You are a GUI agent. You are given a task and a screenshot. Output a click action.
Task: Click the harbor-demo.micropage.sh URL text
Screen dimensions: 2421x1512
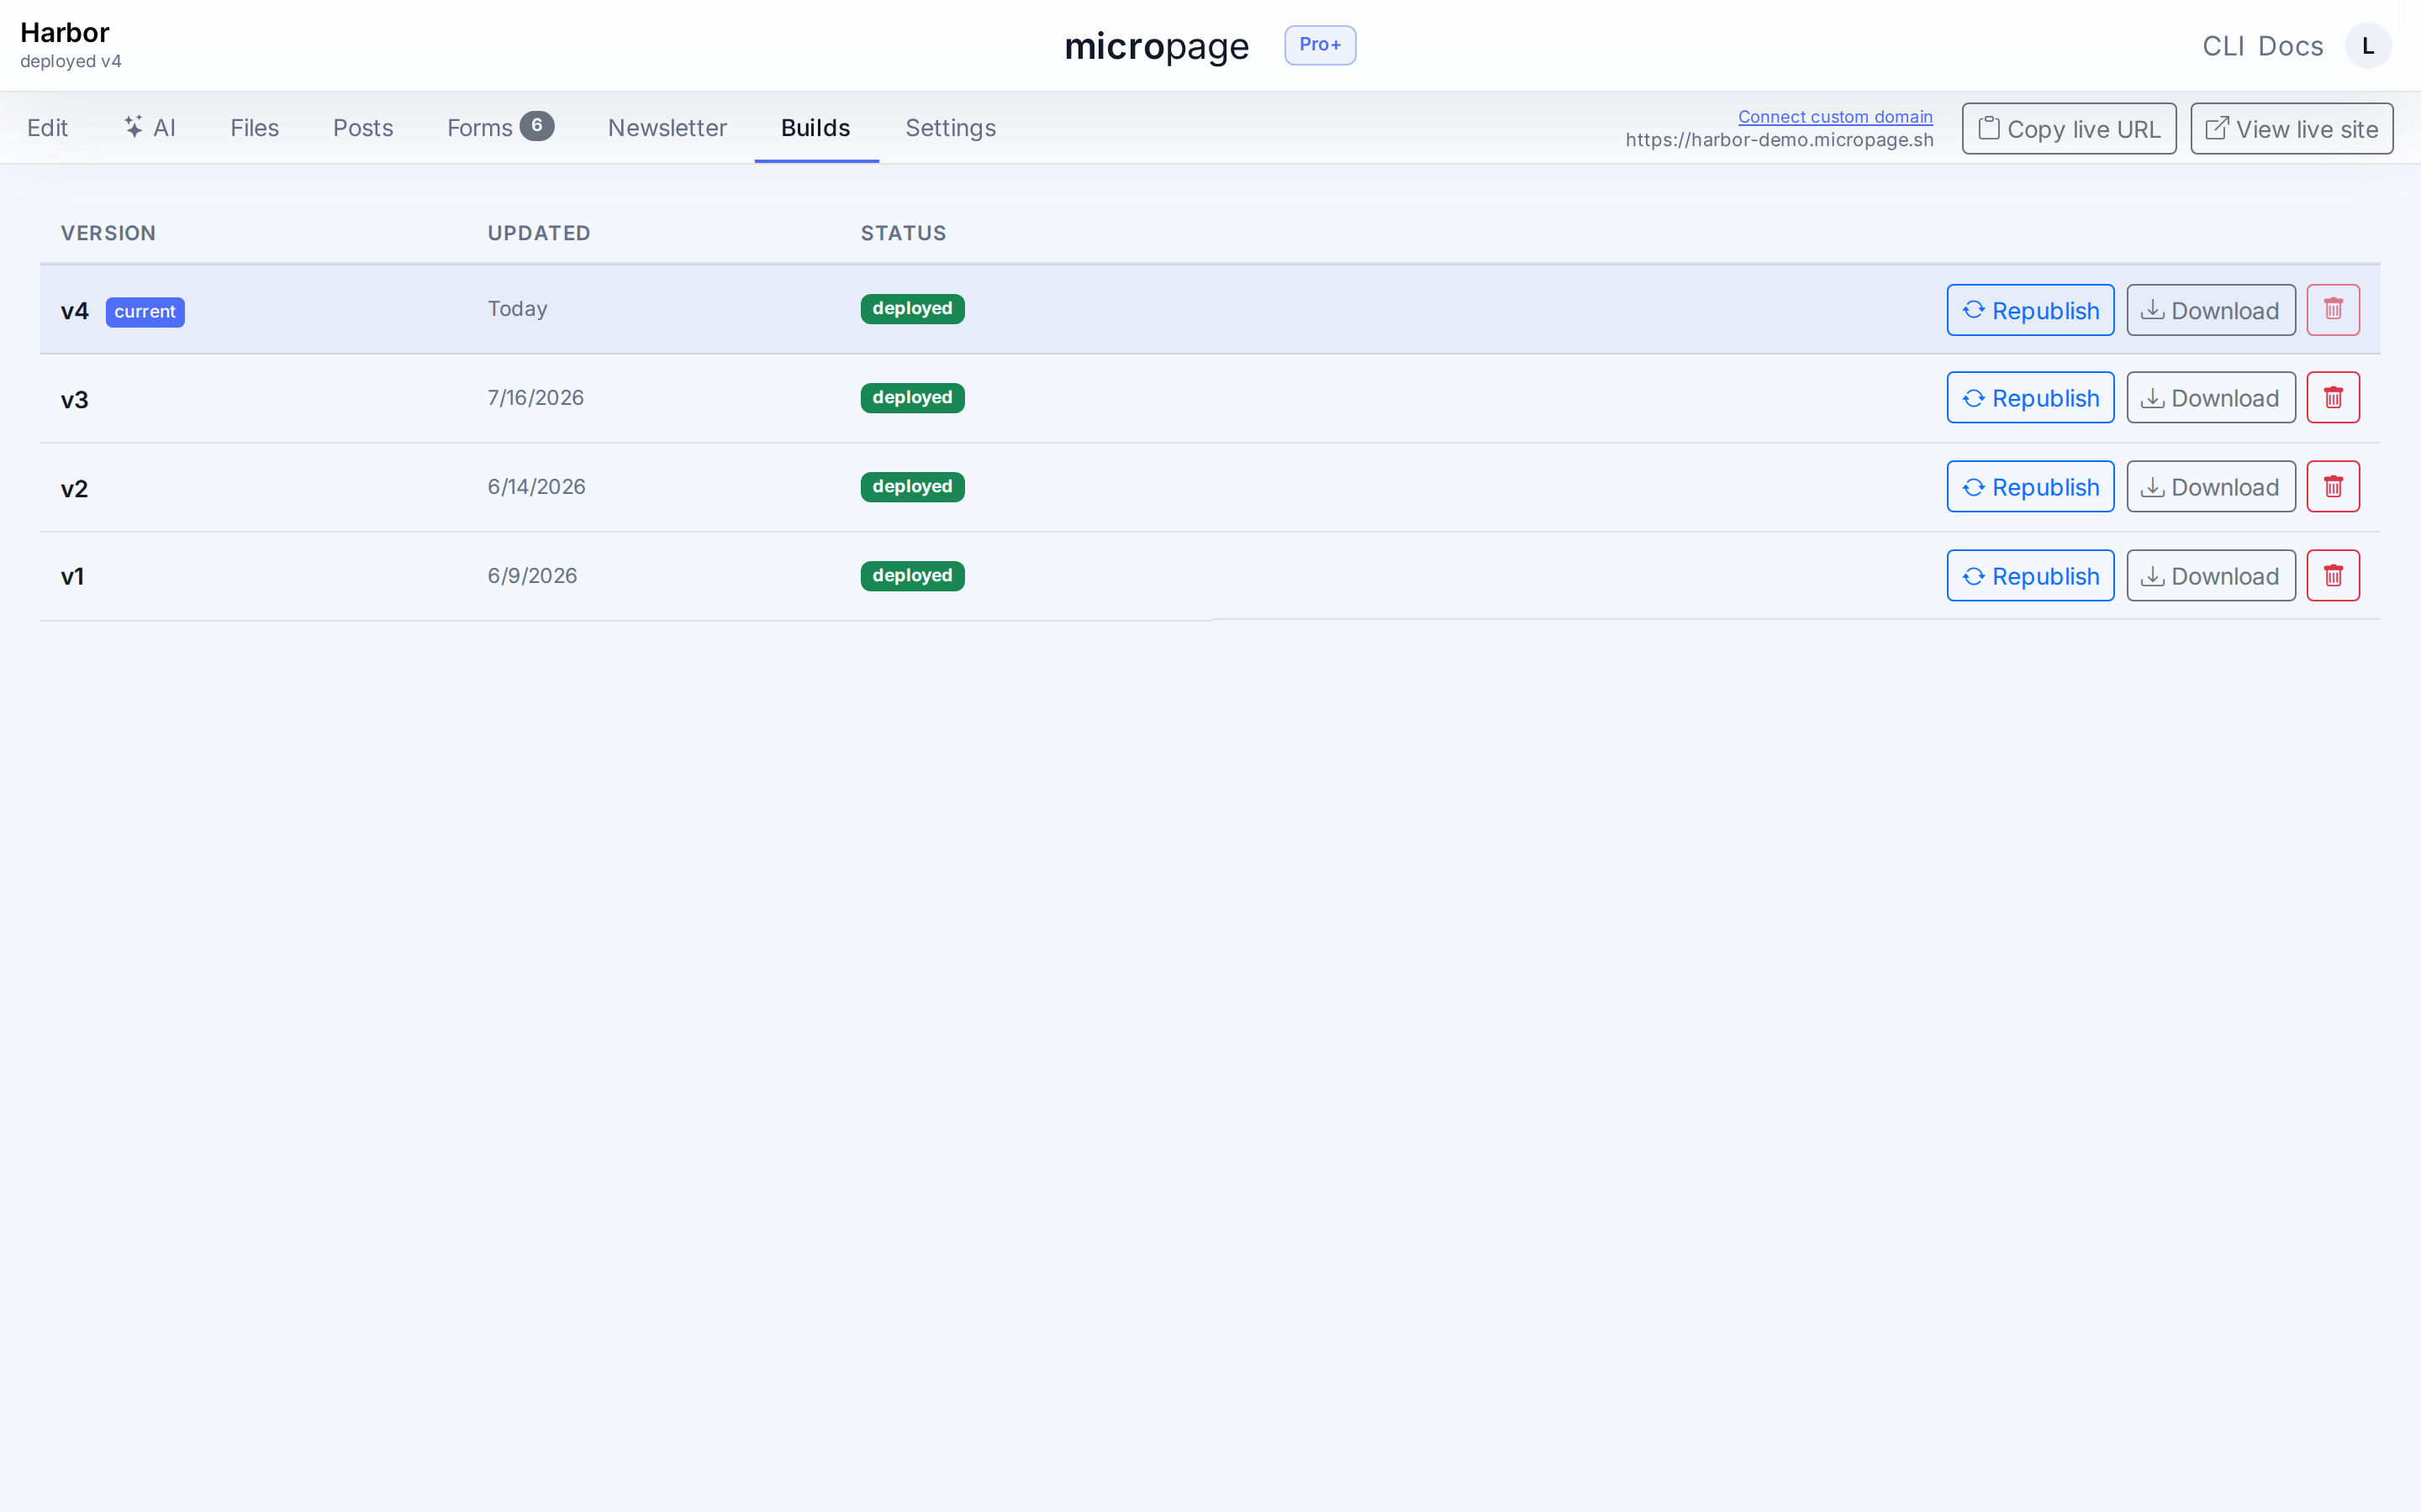click(1779, 140)
